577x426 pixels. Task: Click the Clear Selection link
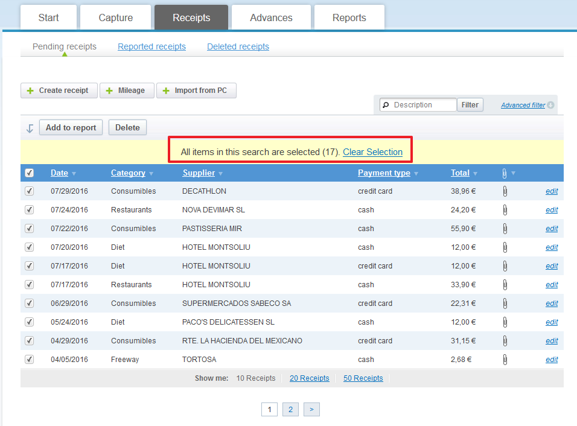coord(372,152)
